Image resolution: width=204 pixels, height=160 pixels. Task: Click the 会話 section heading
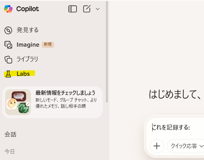pos(10,134)
